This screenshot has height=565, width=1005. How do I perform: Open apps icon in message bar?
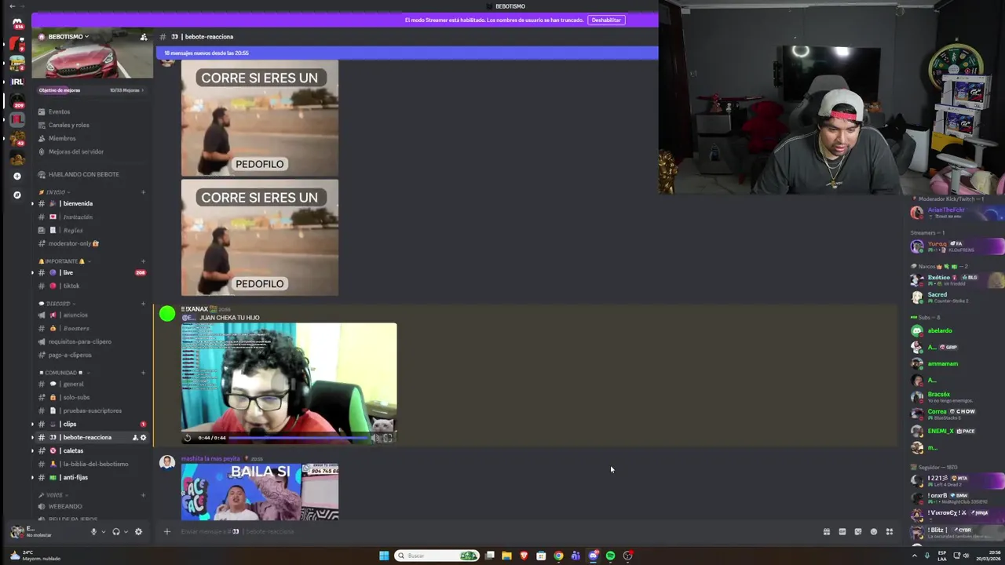click(890, 531)
